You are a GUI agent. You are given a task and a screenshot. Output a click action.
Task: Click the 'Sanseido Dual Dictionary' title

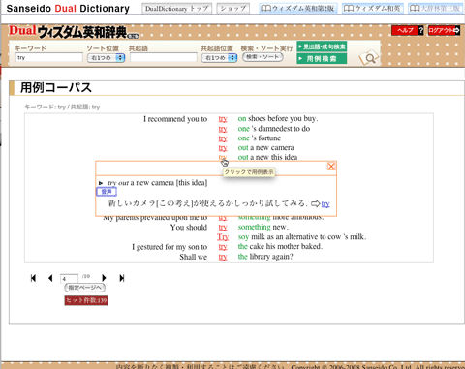68,9
